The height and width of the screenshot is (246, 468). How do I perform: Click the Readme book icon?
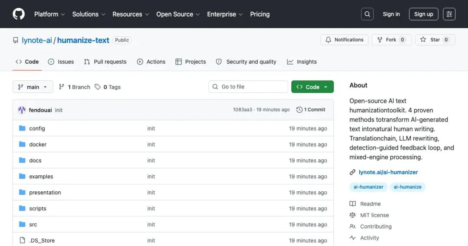click(352, 204)
